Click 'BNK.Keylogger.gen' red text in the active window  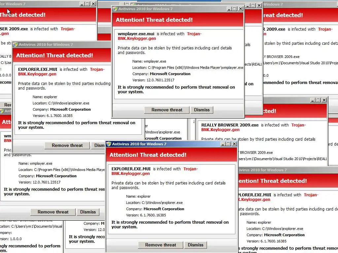click(130, 174)
